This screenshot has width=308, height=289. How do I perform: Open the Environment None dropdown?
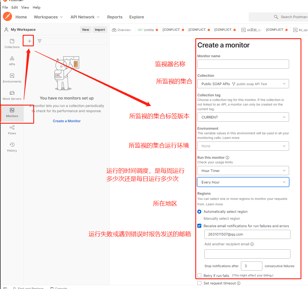(x=243, y=146)
